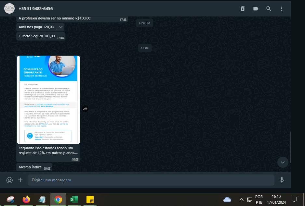Expand options arrow on Amil message
Viewport: 305px width, 206px height.
pos(60,27)
